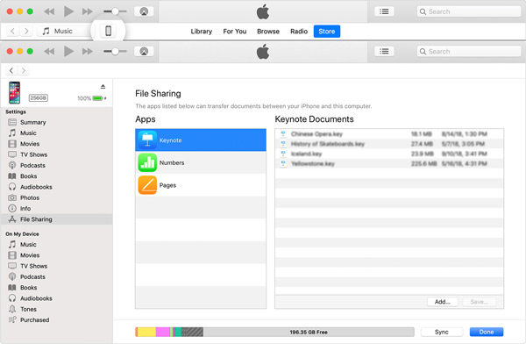This screenshot has height=344, width=526.
Task: Adjust volume slider in the top window
Action: [115, 11]
